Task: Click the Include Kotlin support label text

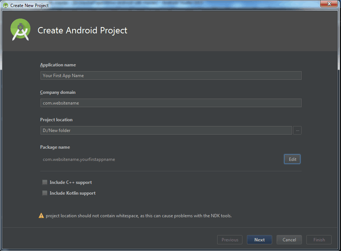Action: [73, 193]
